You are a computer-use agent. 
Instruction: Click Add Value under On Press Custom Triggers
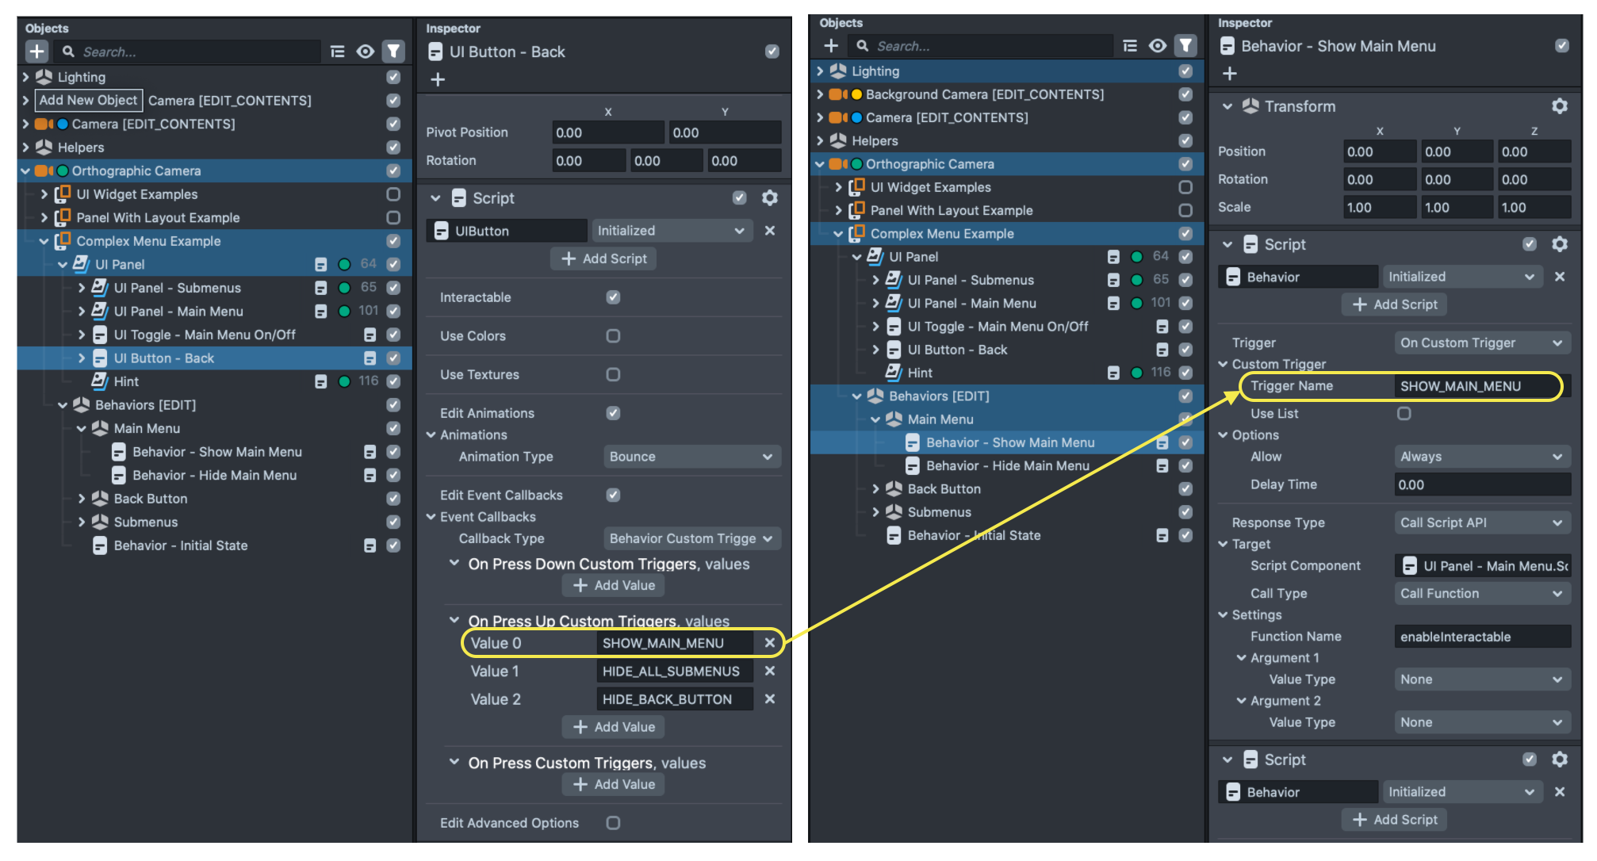(x=614, y=784)
